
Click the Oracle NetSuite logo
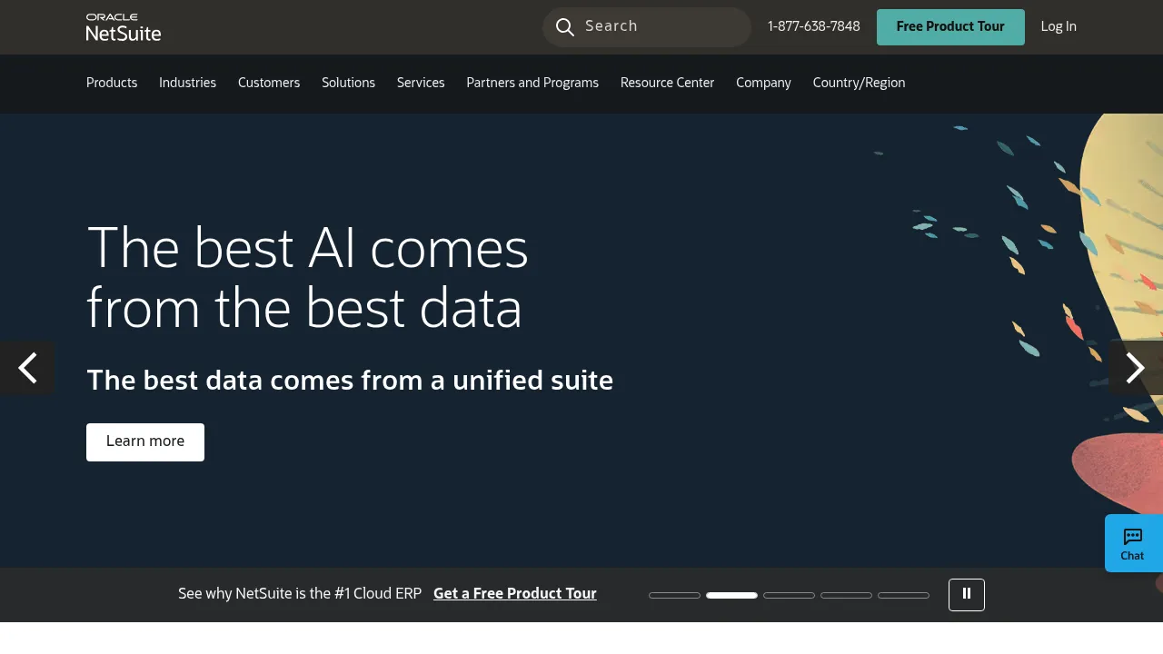click(x=124, y=27)
